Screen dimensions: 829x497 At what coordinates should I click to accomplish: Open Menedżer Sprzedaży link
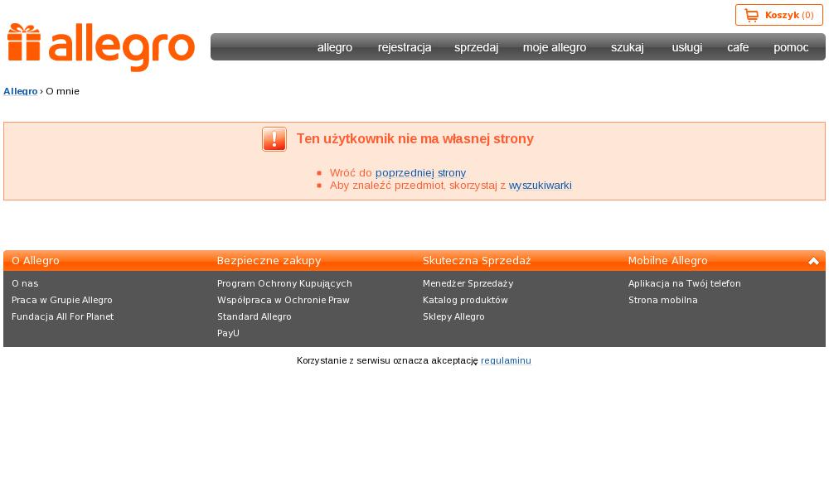coord(468,283)
